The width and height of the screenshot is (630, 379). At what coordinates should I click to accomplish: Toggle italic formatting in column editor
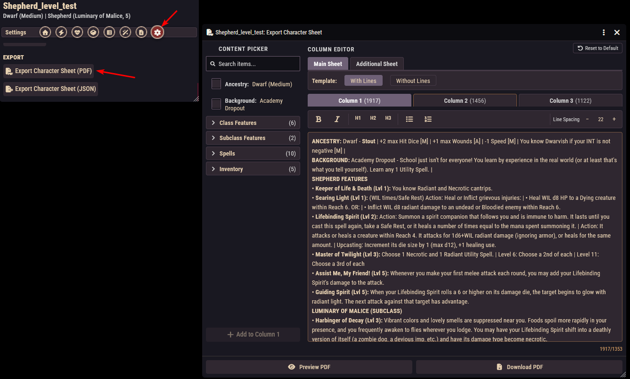tap(337, 119)
